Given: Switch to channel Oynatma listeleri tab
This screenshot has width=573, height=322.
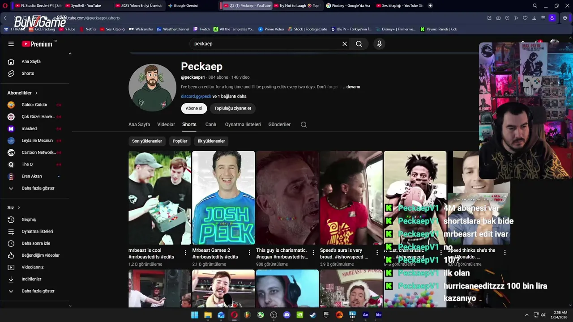Looking at the screenshot, I should (243, 125).
